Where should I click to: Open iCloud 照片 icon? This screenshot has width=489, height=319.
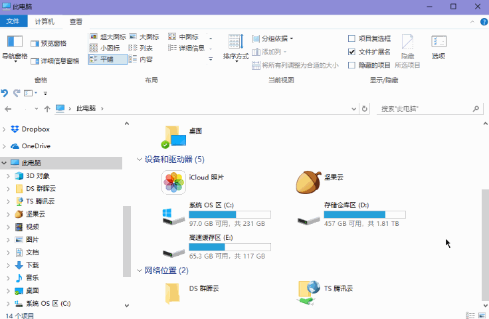click(x=173, y=183)
